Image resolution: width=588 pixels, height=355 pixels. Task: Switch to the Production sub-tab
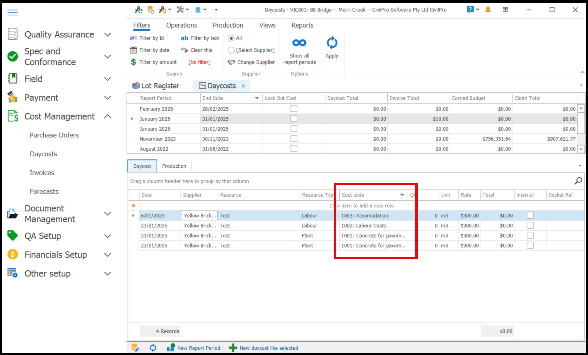(x=174, y=166)
